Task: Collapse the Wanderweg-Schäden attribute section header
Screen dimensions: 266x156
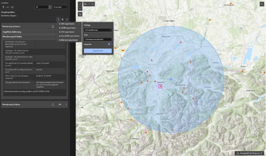Action: pos(29,36)
